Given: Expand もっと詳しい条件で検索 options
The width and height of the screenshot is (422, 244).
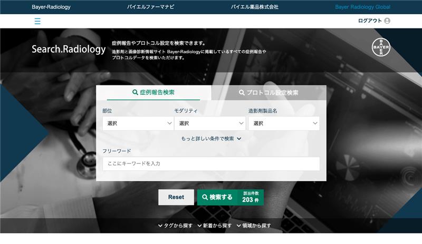Looking at the screenshot, I should tap(211, 139).
